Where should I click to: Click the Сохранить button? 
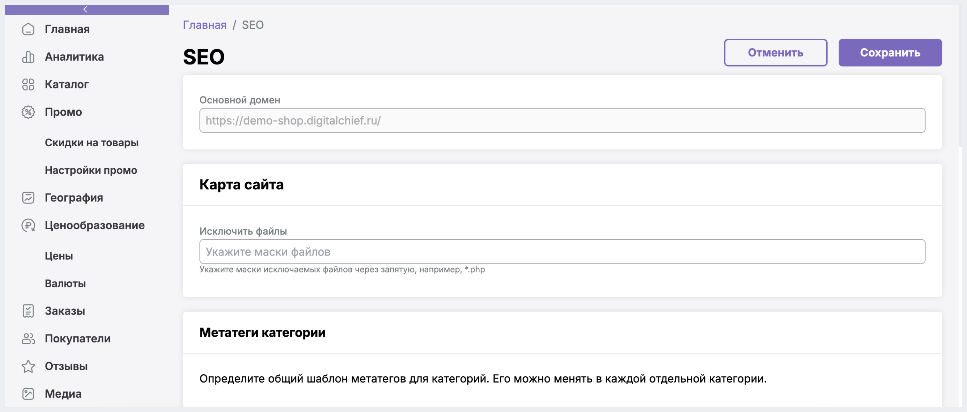point(890,53)
